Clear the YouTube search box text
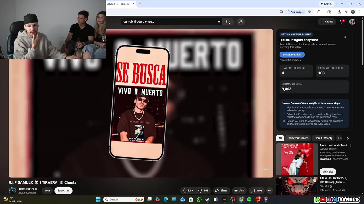 (x=219, y=22)
